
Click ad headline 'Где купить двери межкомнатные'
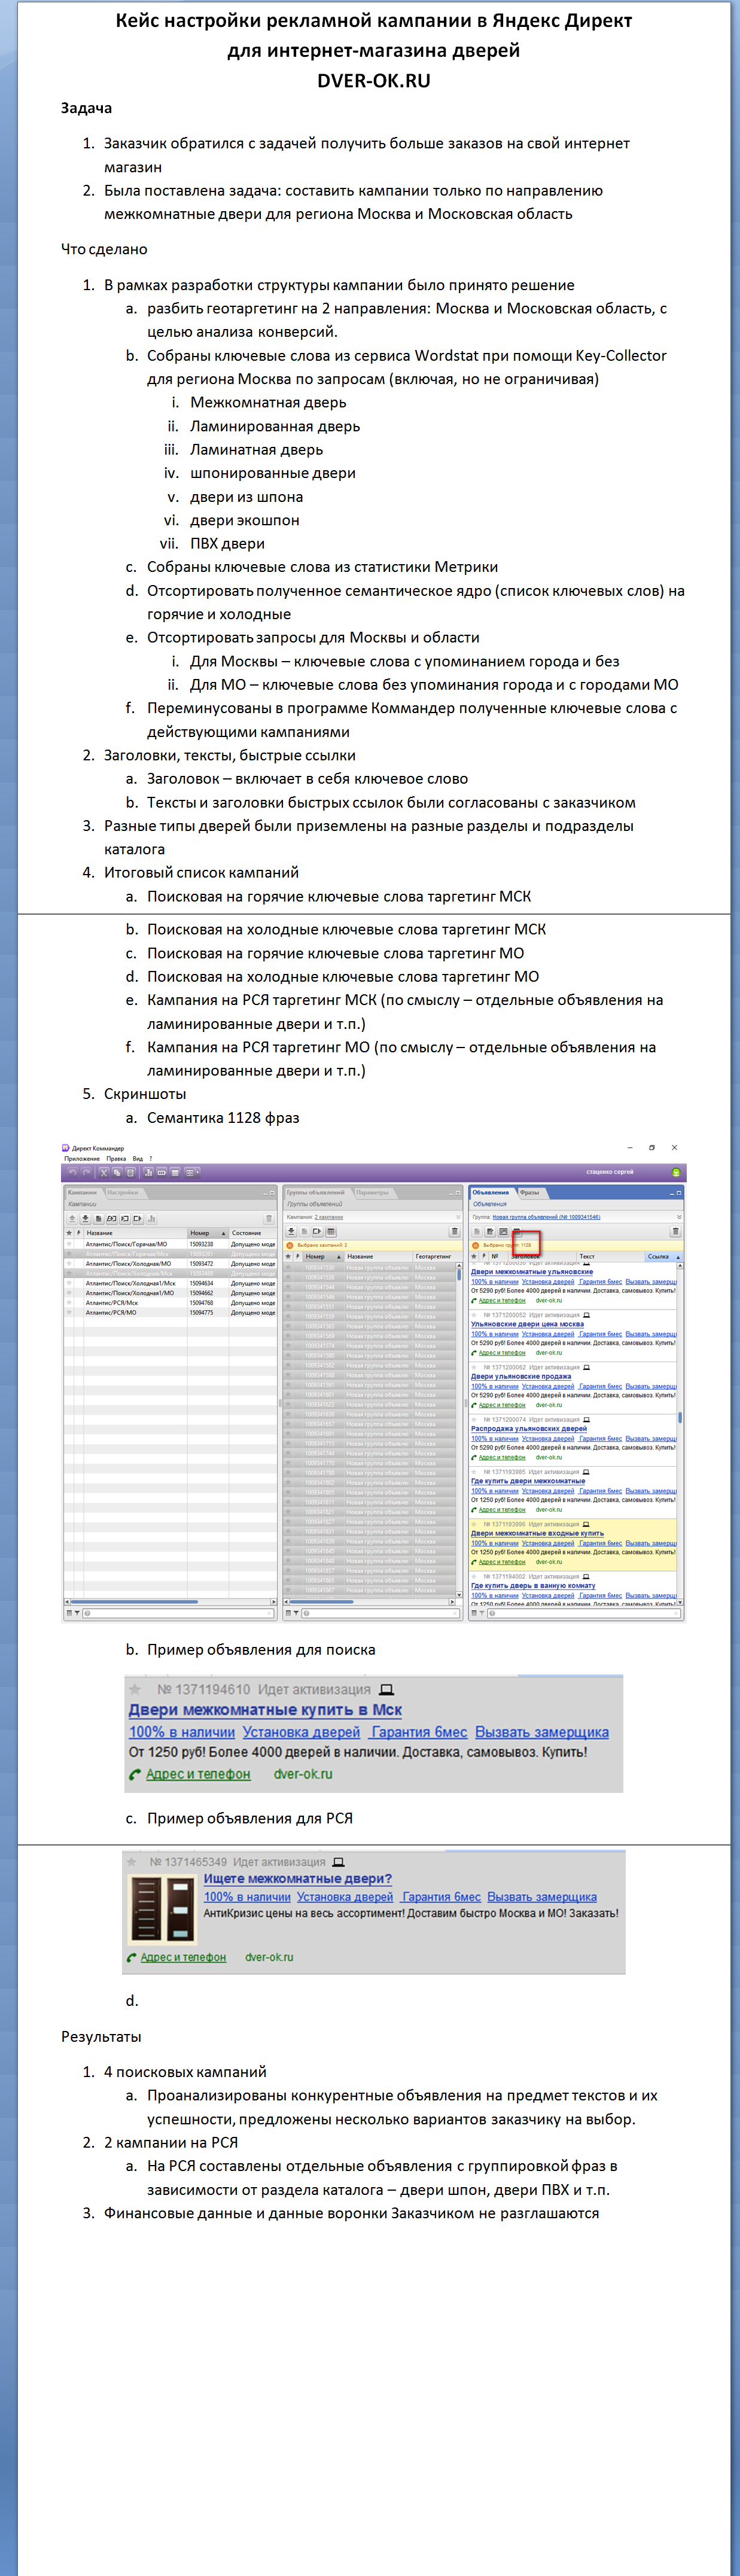click(x=528, y=1481)
